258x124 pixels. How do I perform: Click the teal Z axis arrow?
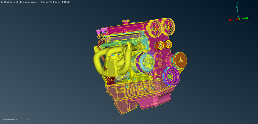tap(238, 12)
